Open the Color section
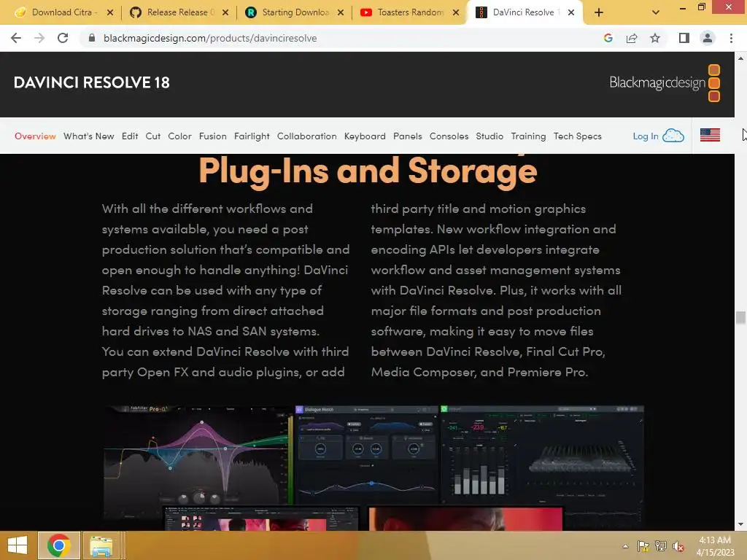This screenshot has height=560, width=747. coord(179,136)
